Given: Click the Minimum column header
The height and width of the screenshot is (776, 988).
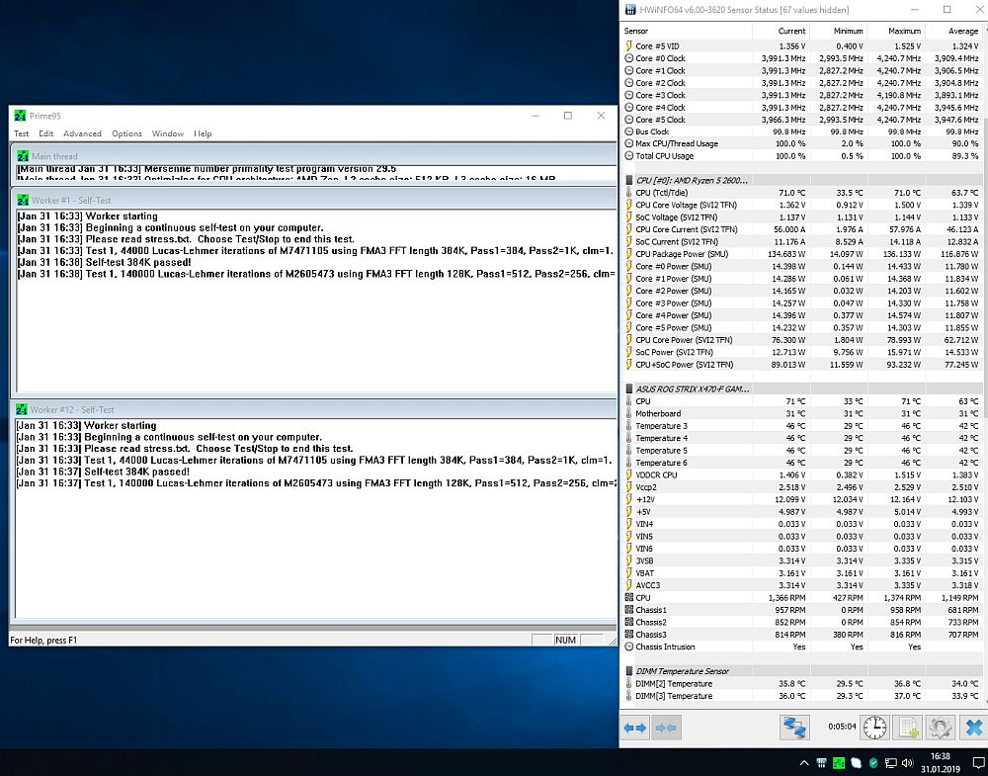Looking at the screenshot, I should point(838,31).
